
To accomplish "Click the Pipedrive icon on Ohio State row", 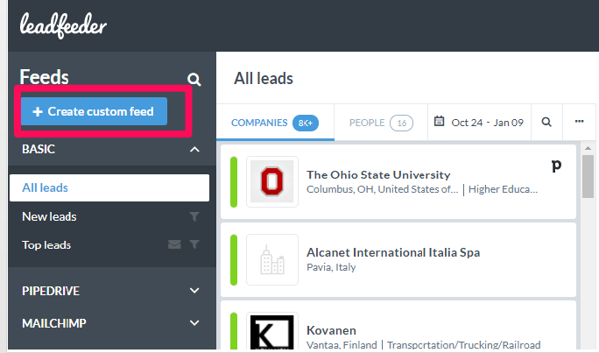I will pos(556,166).
